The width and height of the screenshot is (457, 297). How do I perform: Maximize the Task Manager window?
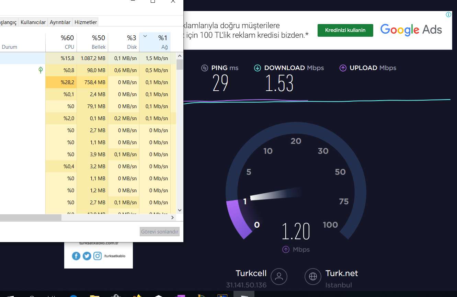[x=153, y=1]
